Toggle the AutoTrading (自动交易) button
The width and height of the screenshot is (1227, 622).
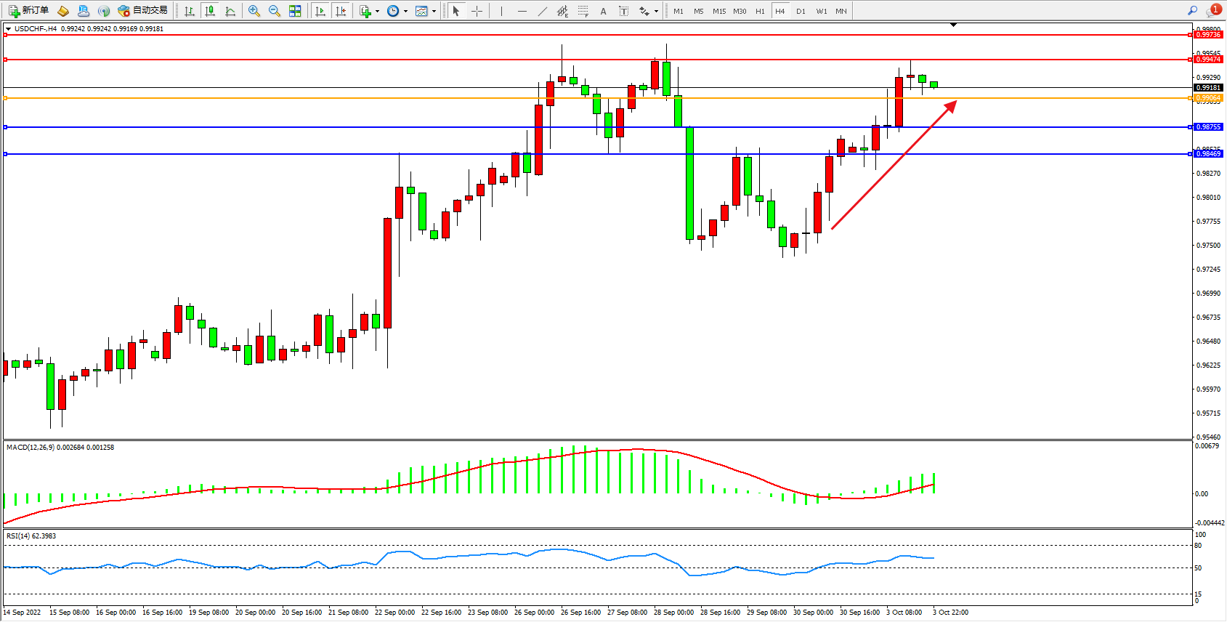[143, 11]
